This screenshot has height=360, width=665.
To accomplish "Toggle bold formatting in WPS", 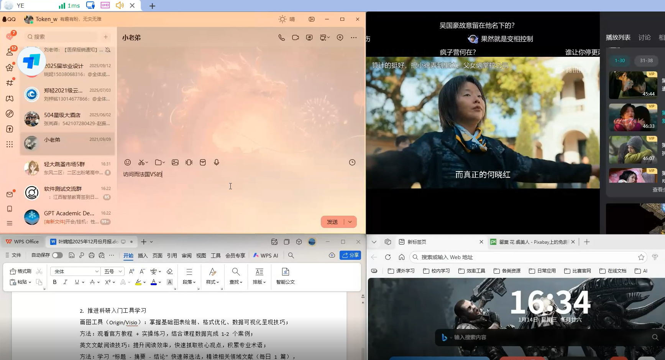I will point(55,282).
